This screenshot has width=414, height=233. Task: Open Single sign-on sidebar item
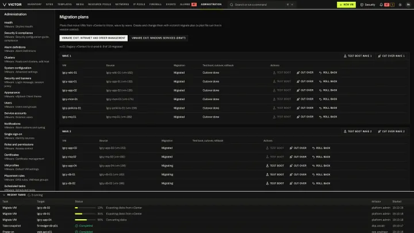click(27, 136)
